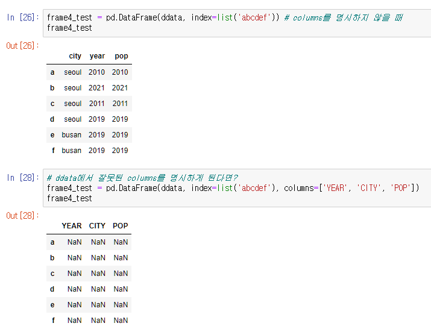Click row index 'a' in Out[26] table

(52, 72)
